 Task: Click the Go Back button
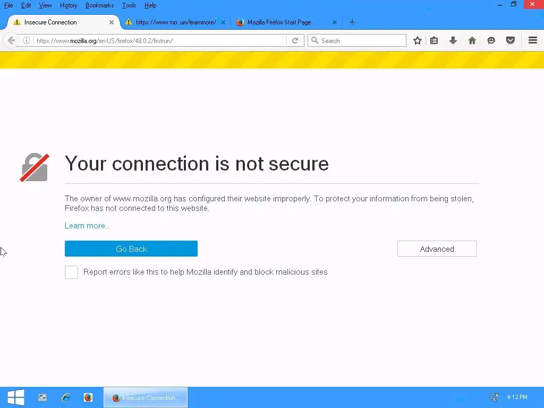coord(131,249)
